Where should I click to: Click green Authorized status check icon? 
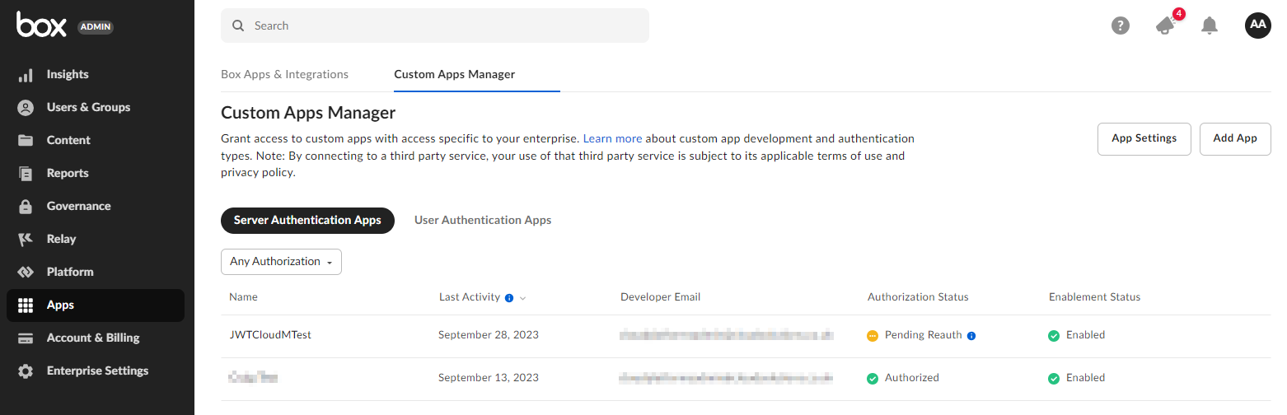tap(873, 379)
